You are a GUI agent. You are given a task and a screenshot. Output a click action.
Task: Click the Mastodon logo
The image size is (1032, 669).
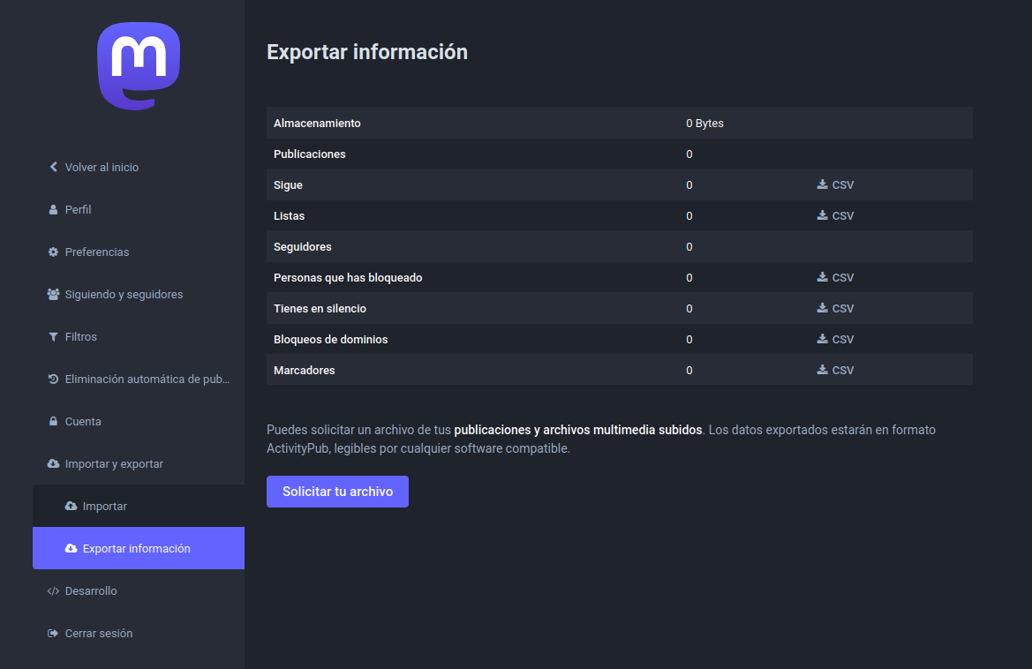click(139, 66)
